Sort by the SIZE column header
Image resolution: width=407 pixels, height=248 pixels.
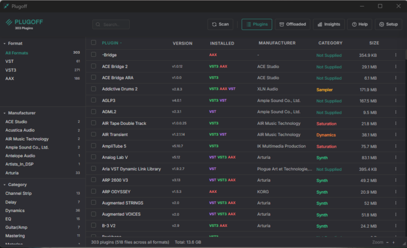tap(374, 43)
